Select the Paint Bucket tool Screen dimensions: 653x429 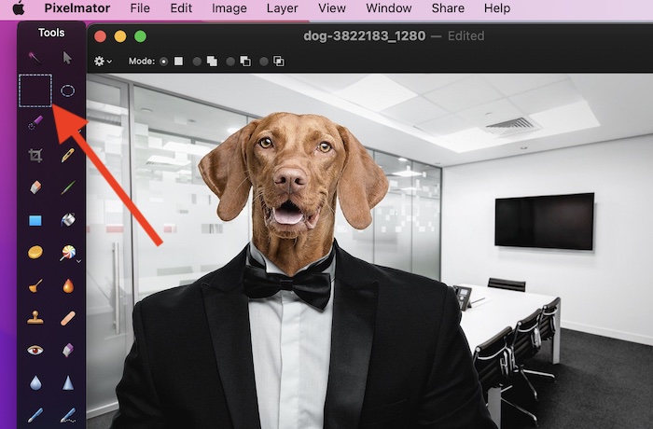[68, 219]
